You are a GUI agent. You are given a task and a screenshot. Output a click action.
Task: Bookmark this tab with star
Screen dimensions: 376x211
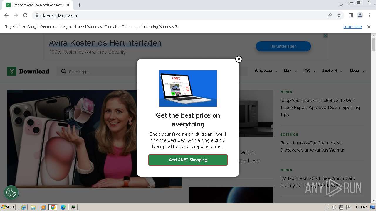tap(339, 15)
